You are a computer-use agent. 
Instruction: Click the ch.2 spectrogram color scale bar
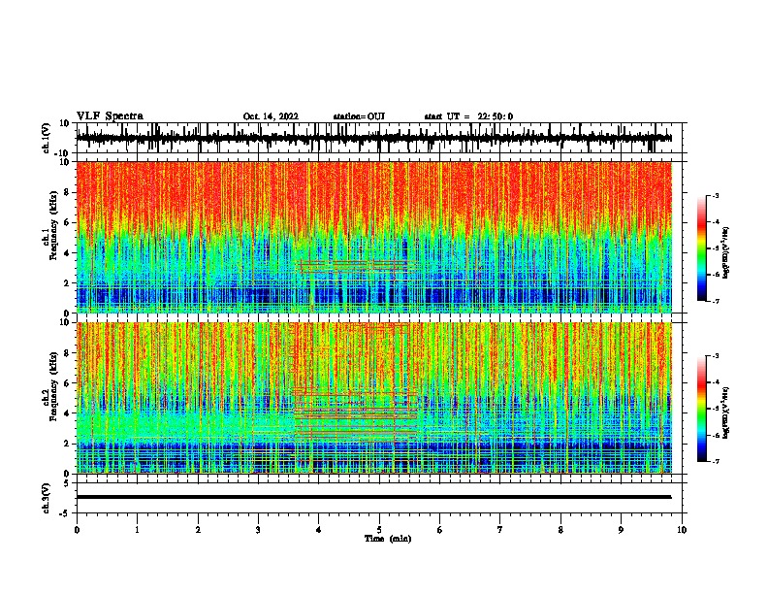pyautogui.click(x=702, y=409)
